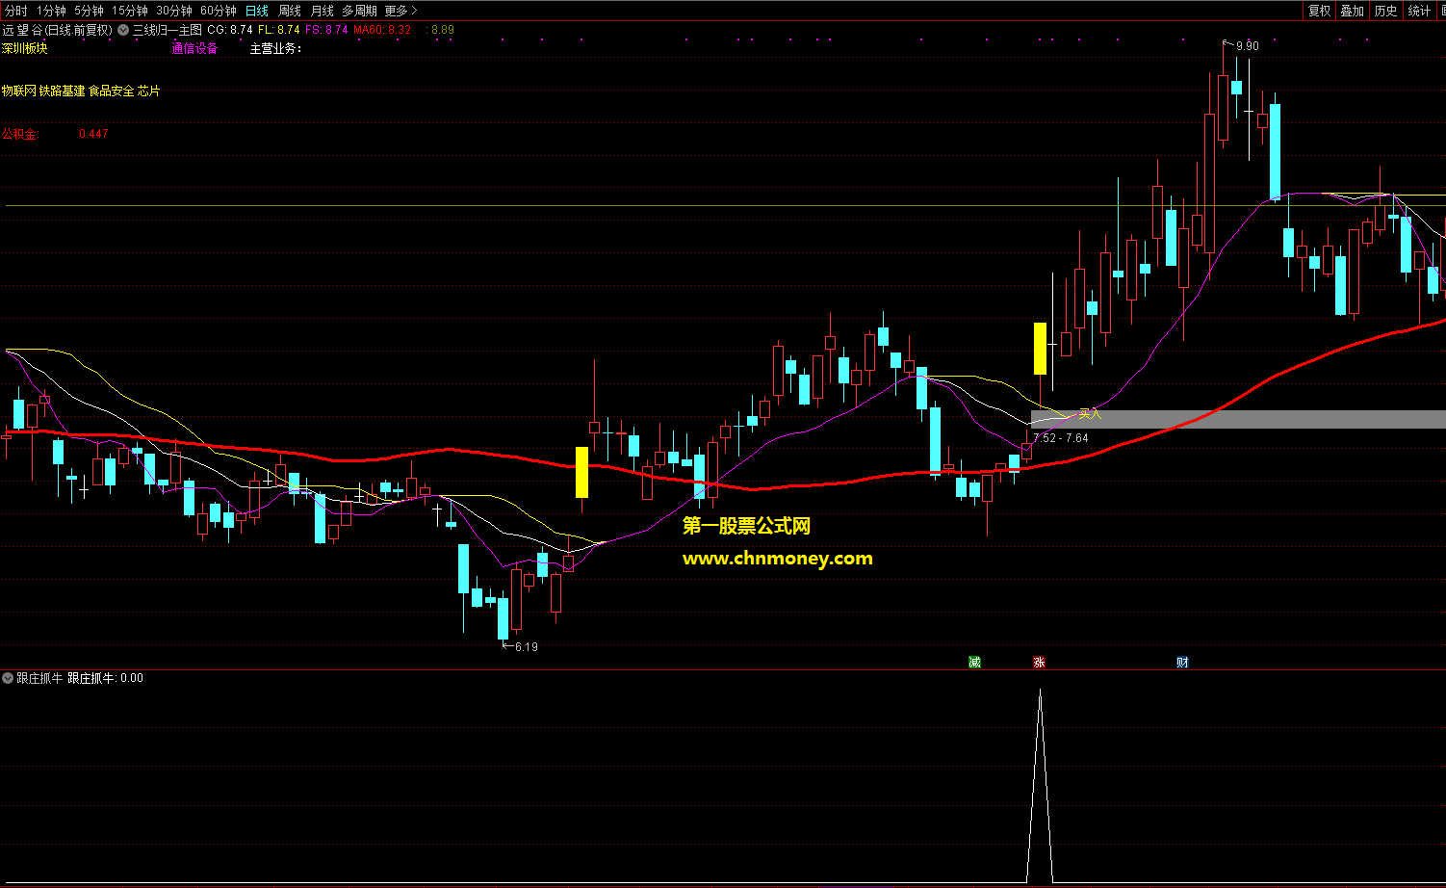Click the 跟庄抓牛: 0.00 value
The image size is (1446, 888).
[105, 678]
